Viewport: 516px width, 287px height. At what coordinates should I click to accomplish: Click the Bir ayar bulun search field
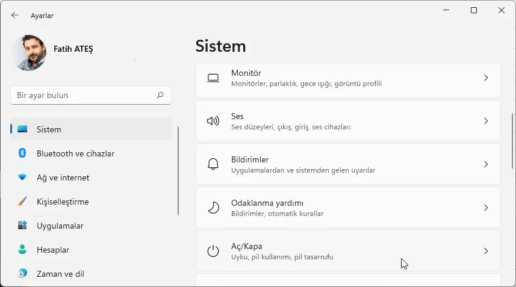pyautogui.click(x=84, y=95)
